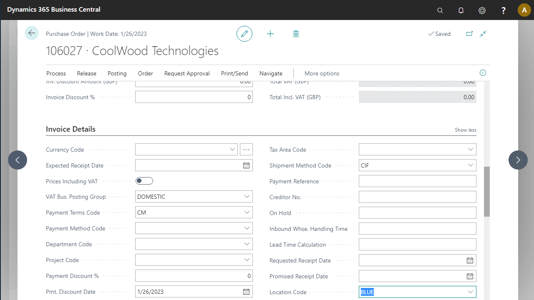Click the order title 106027 CoolWood Technologies
534x300 pixels.
132,51
